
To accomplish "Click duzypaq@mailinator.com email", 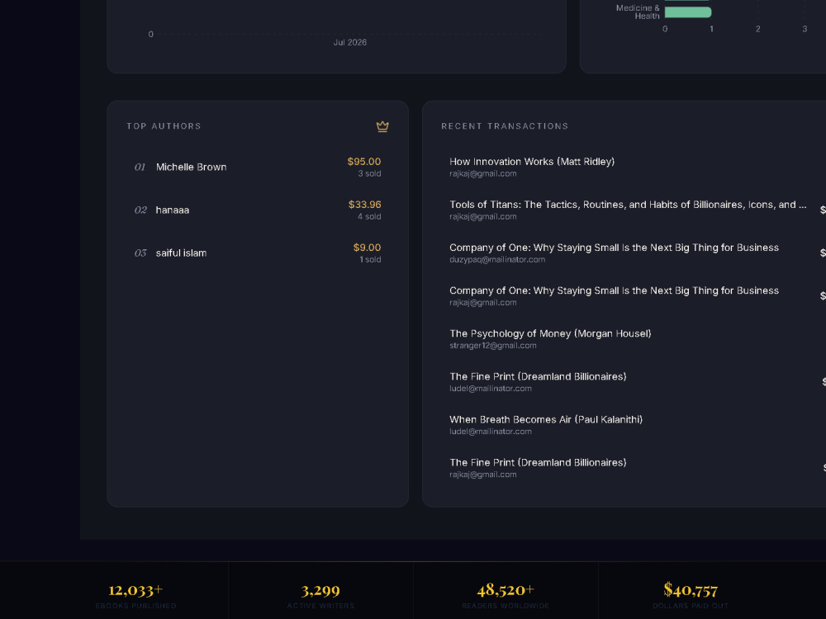I will 497,259.
